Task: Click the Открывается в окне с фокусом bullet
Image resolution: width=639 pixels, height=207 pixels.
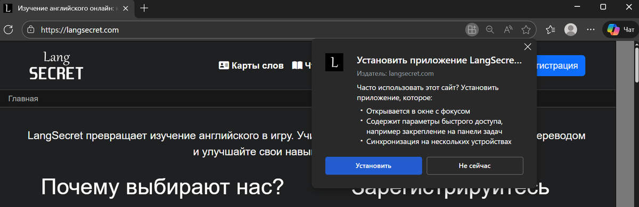Action: click(x=419, y=111)
